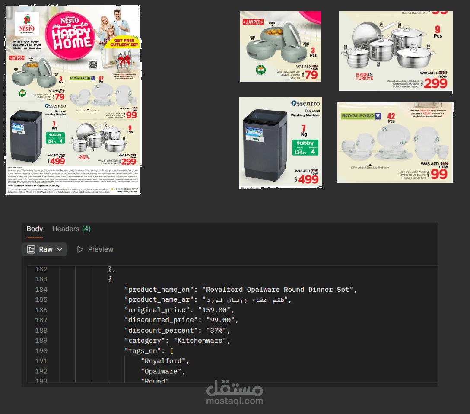Select the Essentro washing machine cropped image
470x414 pixels.
point(281,143)
